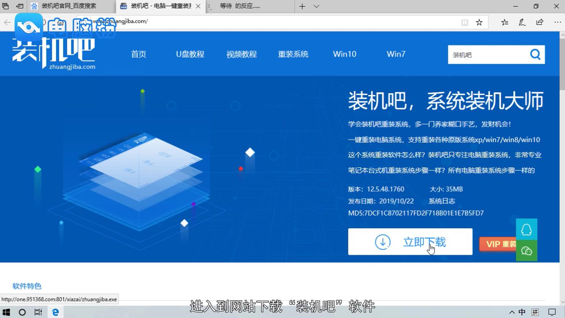This screenshot has width=565, height=318.
Task: Click the search magnifier icon
Action: (535, 55)
